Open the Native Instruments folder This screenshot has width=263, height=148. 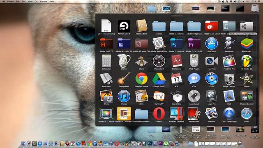click(x=141, y=114)
